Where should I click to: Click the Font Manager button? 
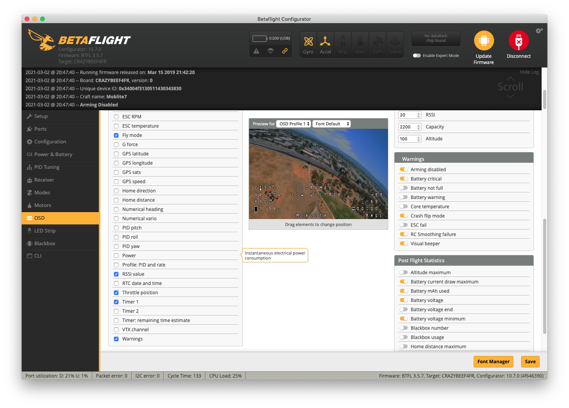[x=493, y=361]
